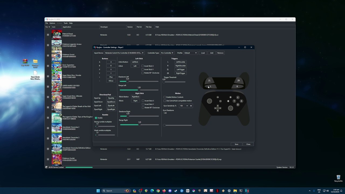Open the Windows Start menu
The width and height of the screenshot is (345, 194).
click(x=98, y=191)
